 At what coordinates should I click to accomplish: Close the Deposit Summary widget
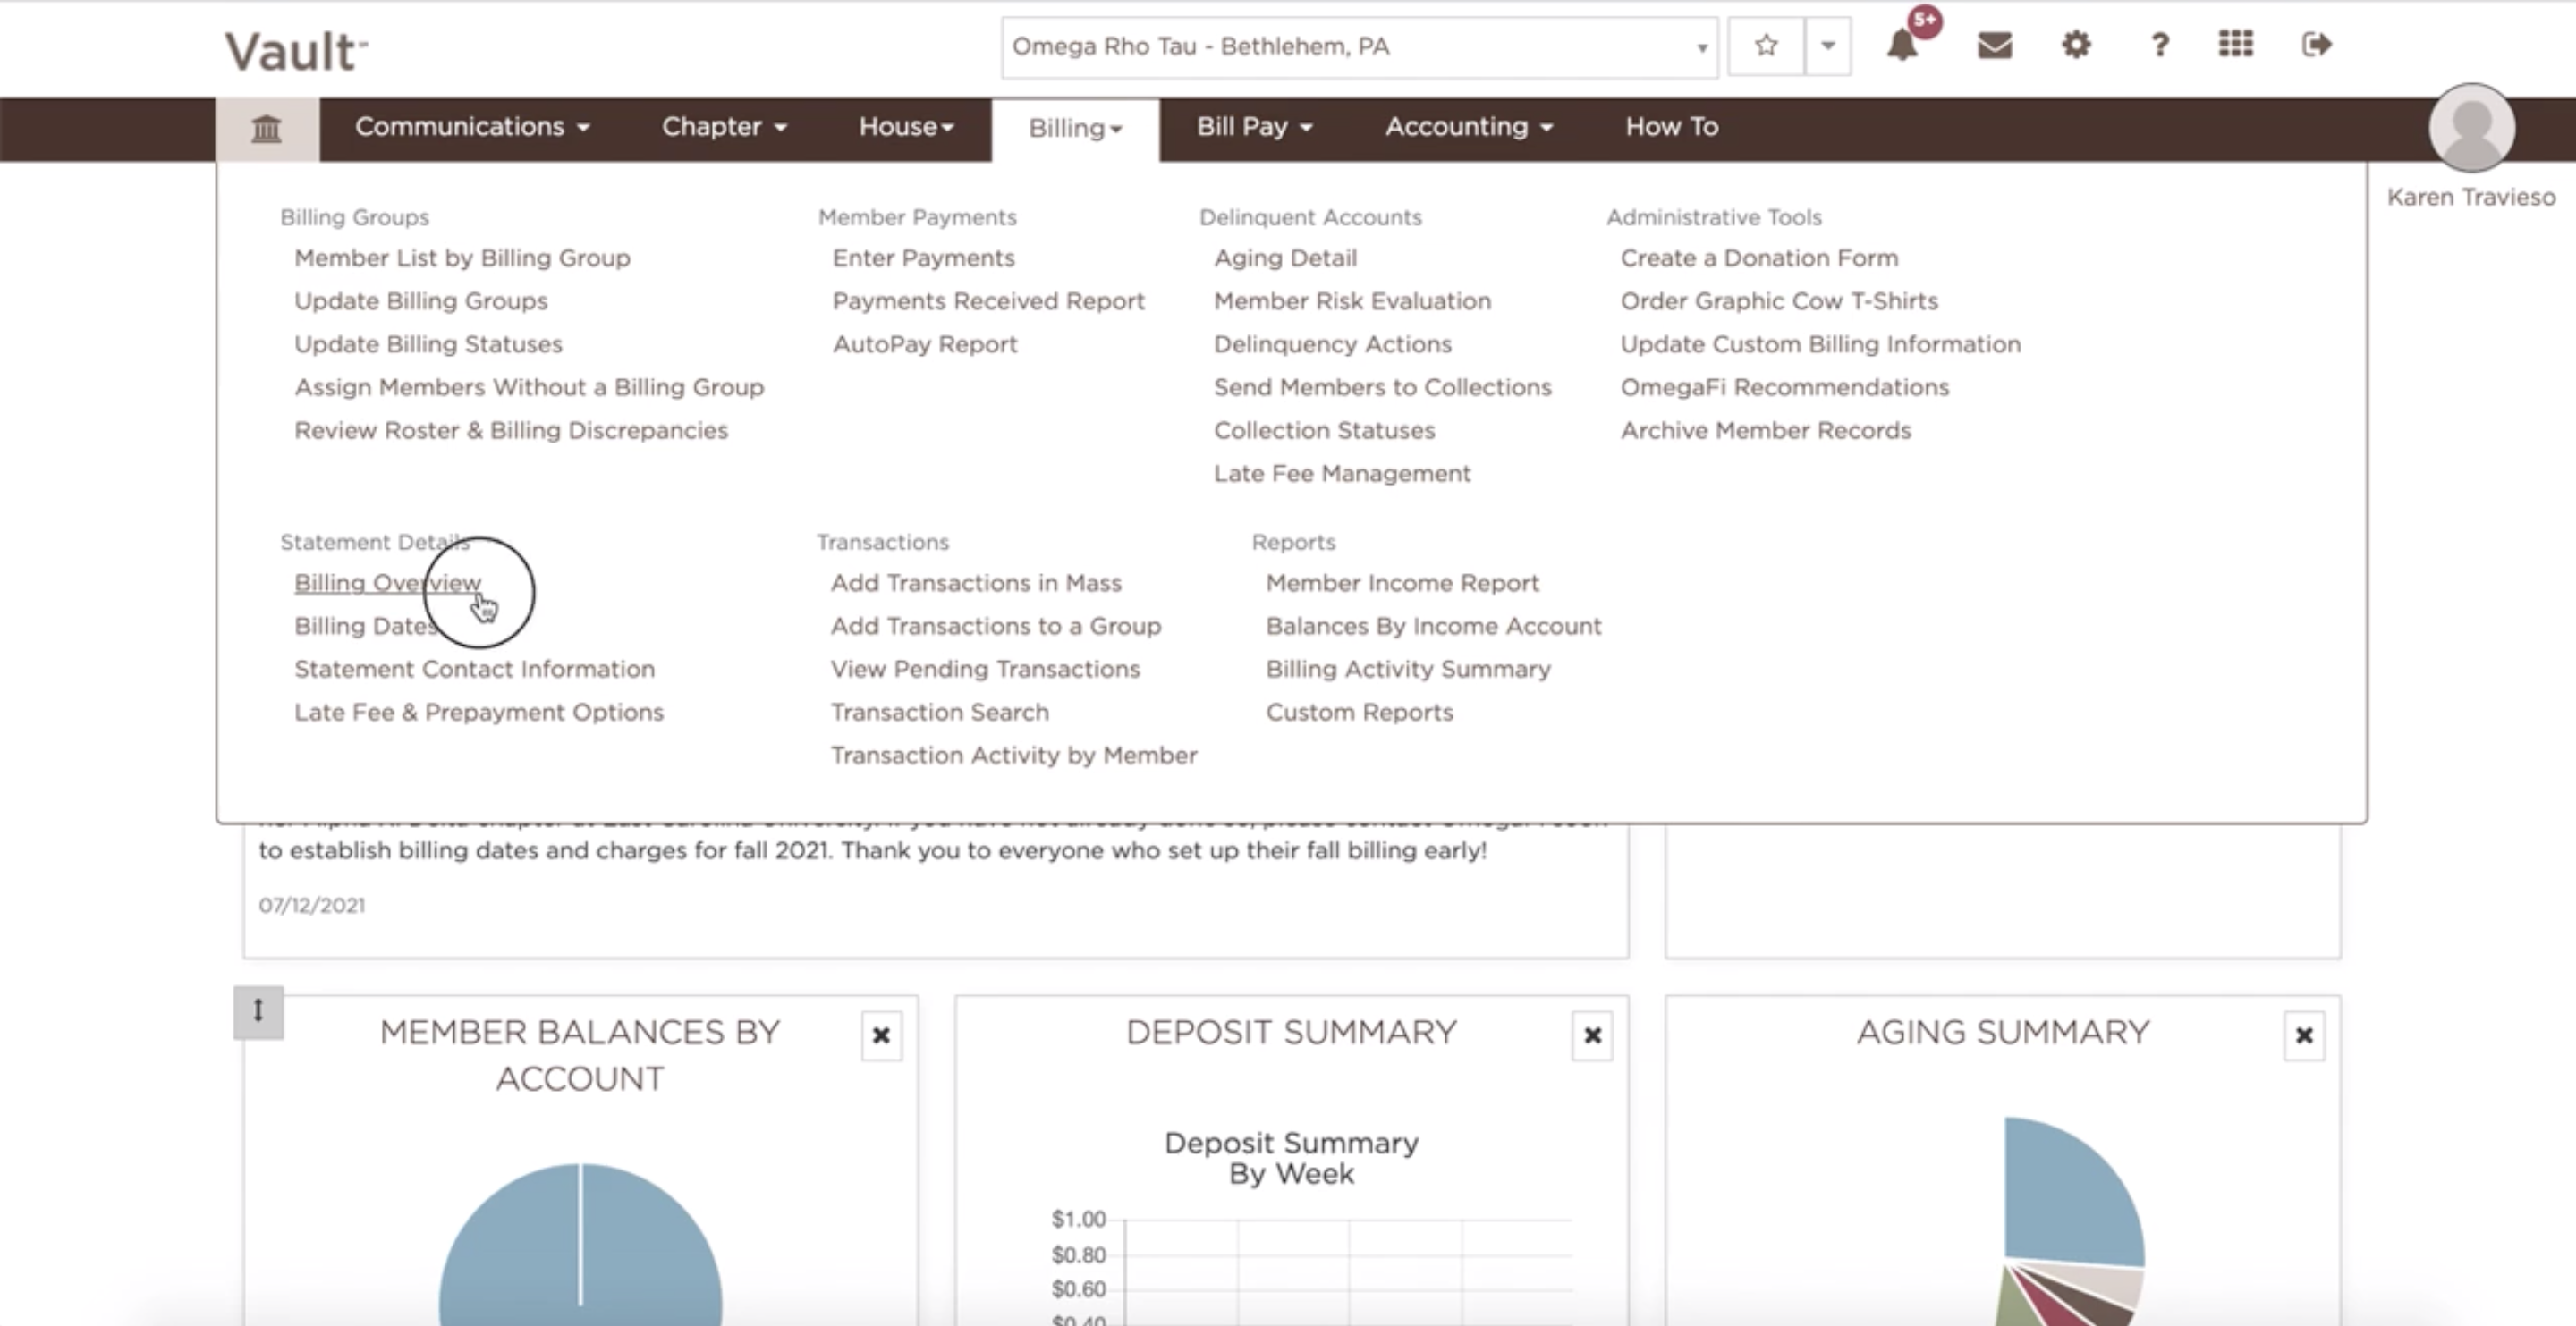click(1592, 1035)
